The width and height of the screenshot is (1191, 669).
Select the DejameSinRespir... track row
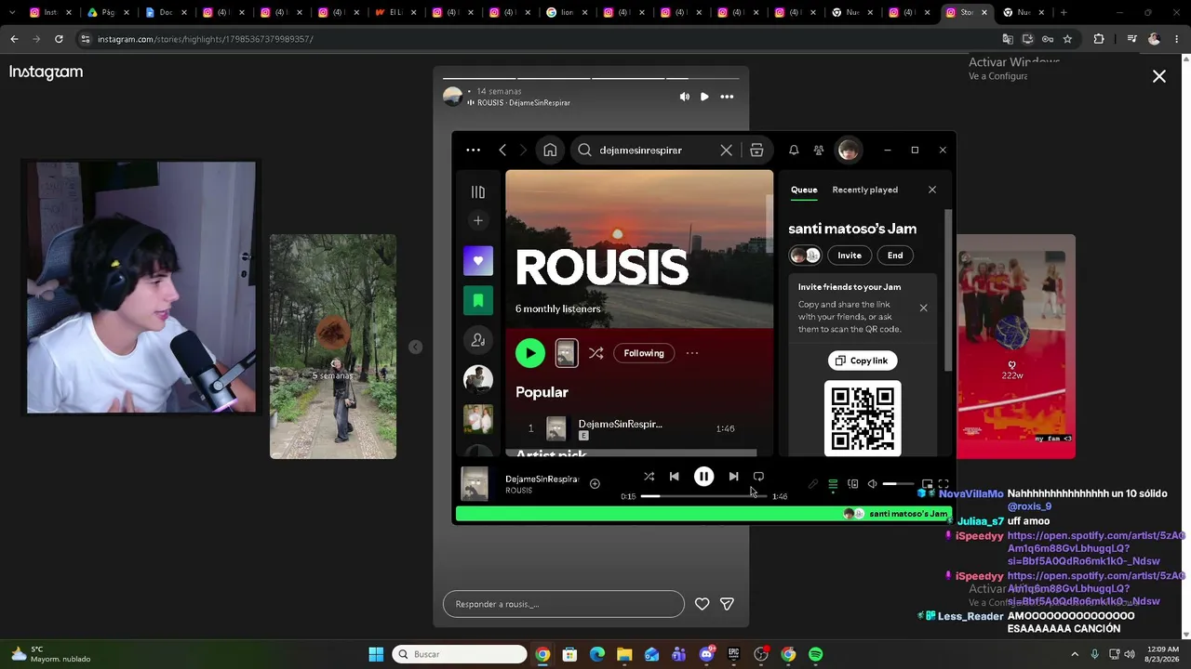[638, 428]
